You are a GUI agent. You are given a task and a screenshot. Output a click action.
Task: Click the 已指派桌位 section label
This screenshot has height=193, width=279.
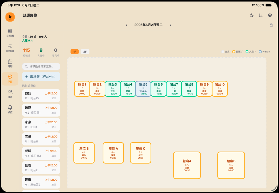click(x=29, y=86)
